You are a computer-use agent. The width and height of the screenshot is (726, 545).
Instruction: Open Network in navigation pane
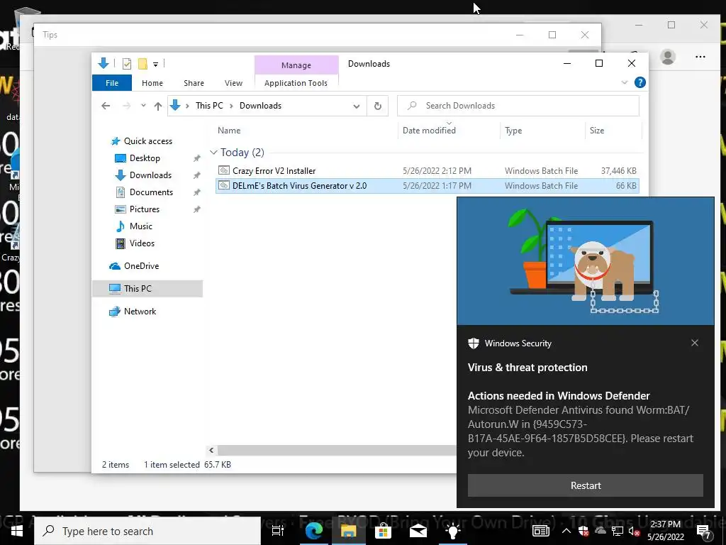pyautogui.click(x=140, y=312)
